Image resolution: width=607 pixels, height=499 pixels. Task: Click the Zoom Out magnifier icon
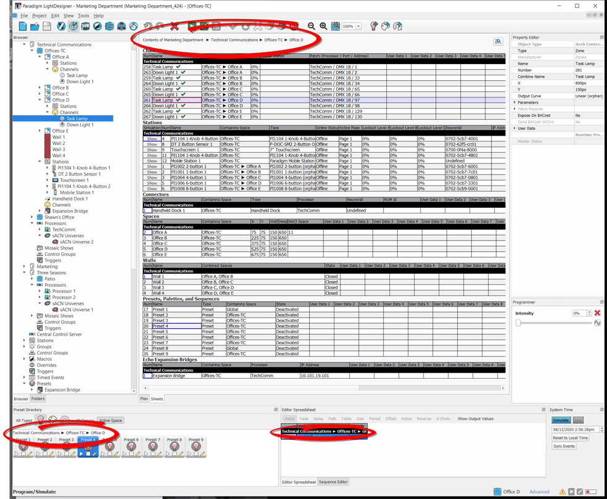click(x=312, y=27)
